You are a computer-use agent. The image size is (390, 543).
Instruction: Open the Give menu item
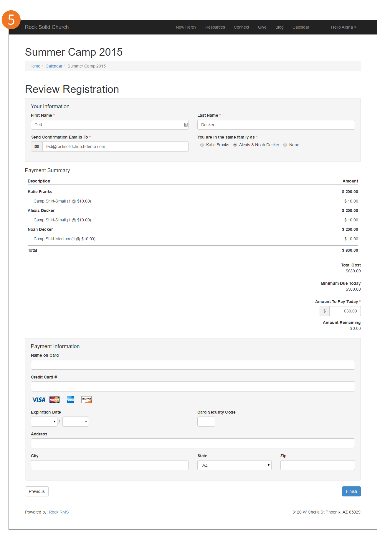pos(262,27)
